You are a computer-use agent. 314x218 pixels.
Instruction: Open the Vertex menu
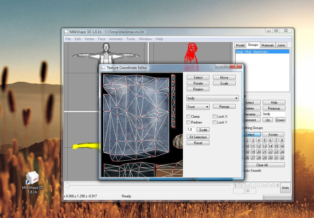click(89, 39)
